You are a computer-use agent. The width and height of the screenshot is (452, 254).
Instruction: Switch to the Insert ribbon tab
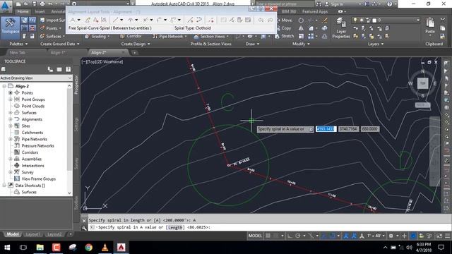(x=40, y=11)
